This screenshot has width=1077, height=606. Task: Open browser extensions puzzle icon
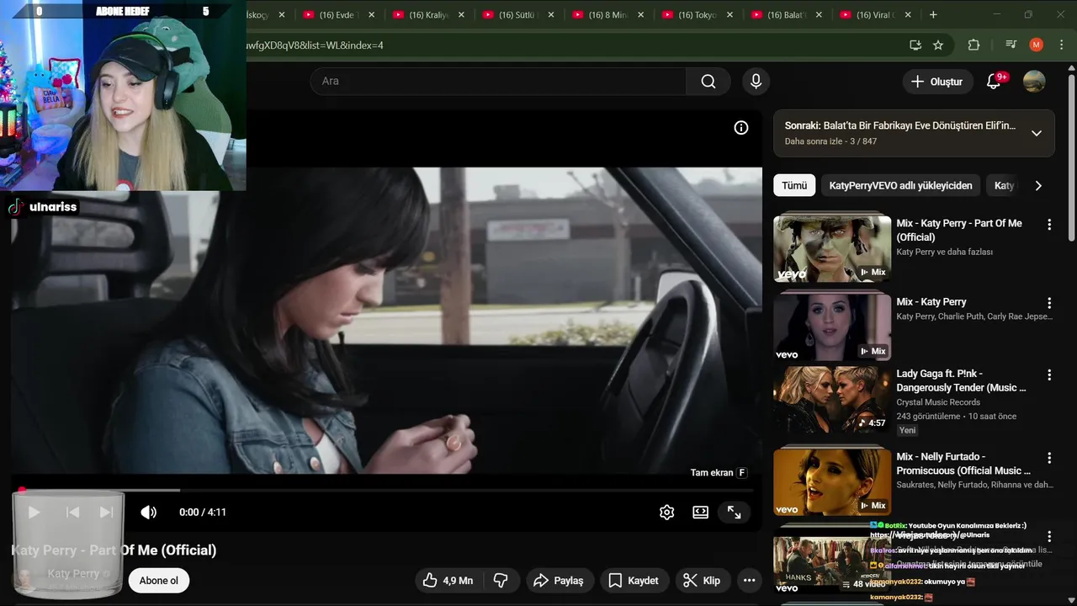974,45
